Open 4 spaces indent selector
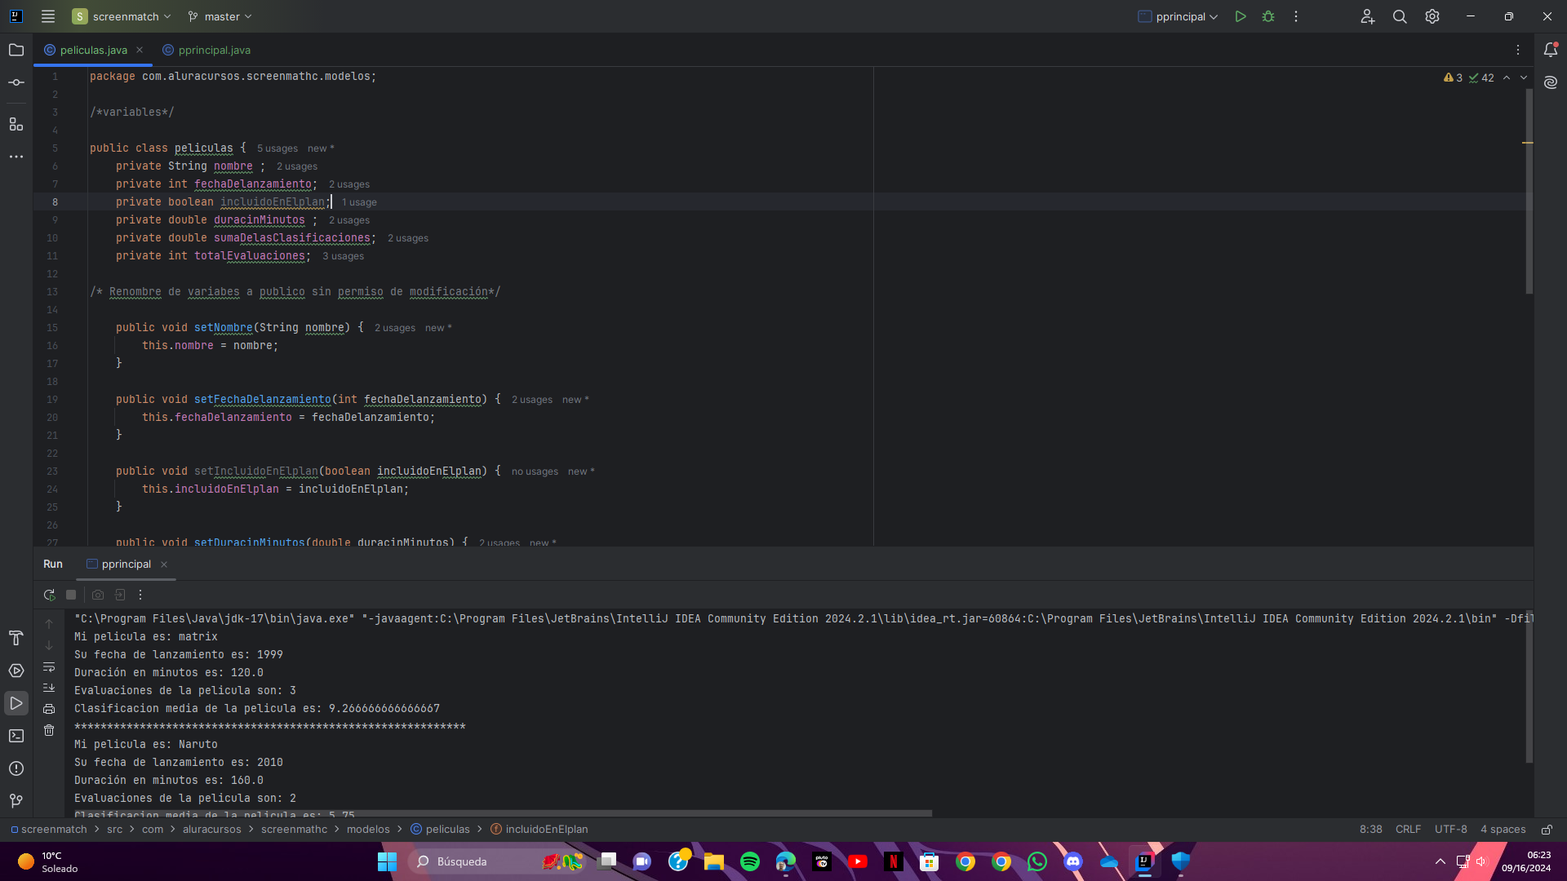The image size is (1567, 881). tap(1503, 830)
